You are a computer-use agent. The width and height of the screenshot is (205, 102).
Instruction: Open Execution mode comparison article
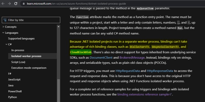[x=29, y=68]
